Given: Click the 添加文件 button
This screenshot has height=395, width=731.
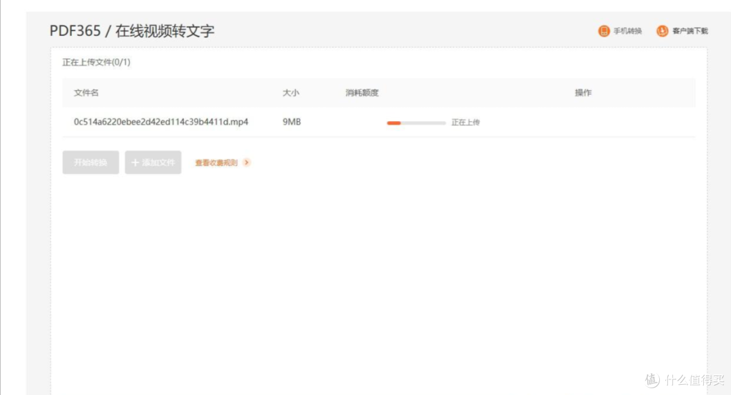Looking at the screenshot, I should coord(153,162).
